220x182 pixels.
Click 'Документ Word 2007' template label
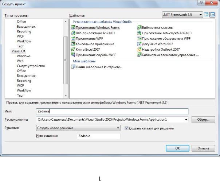[x=157, y=44]
